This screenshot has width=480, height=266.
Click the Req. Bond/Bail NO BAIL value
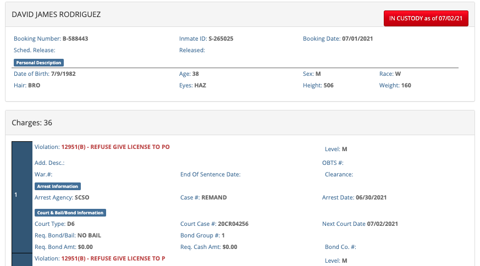coord(89,235)
